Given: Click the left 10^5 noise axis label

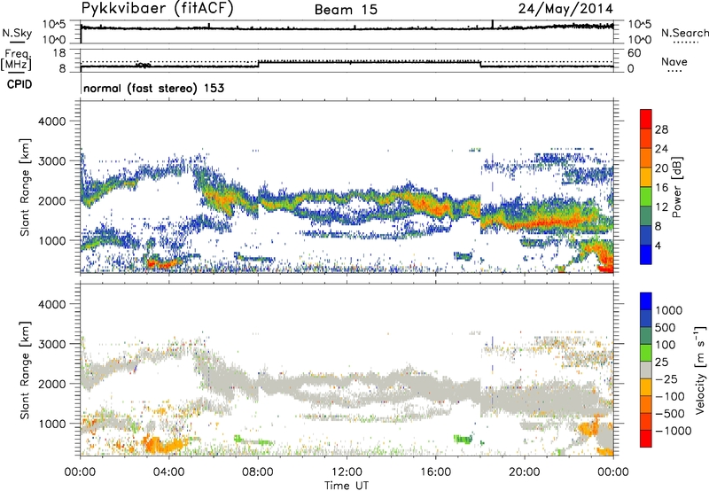Looking at the screenshot, I should coord(54,24).
